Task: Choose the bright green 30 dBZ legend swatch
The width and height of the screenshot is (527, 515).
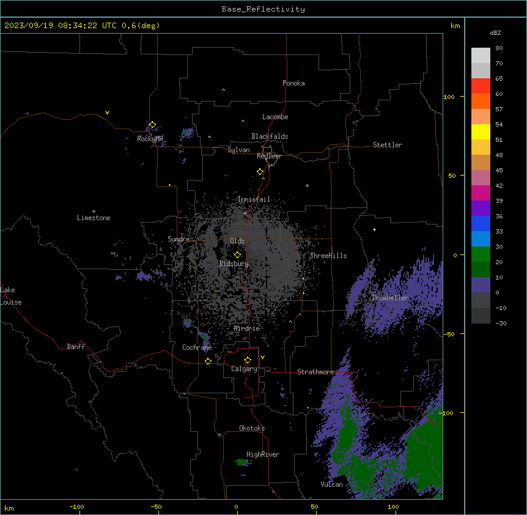Action: (x=481, y=254)
